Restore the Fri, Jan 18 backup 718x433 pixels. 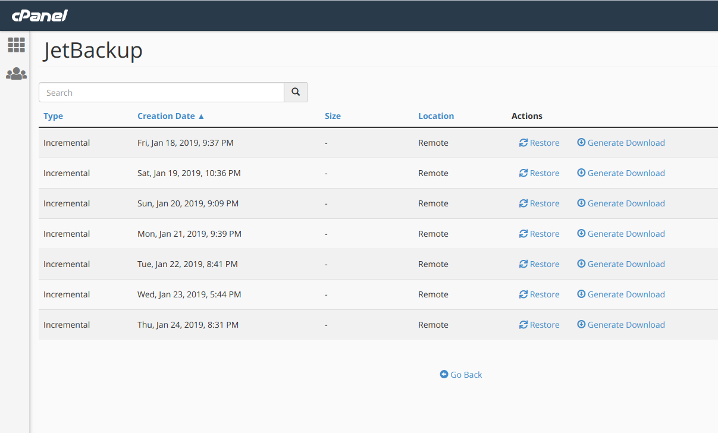point(540,143)
